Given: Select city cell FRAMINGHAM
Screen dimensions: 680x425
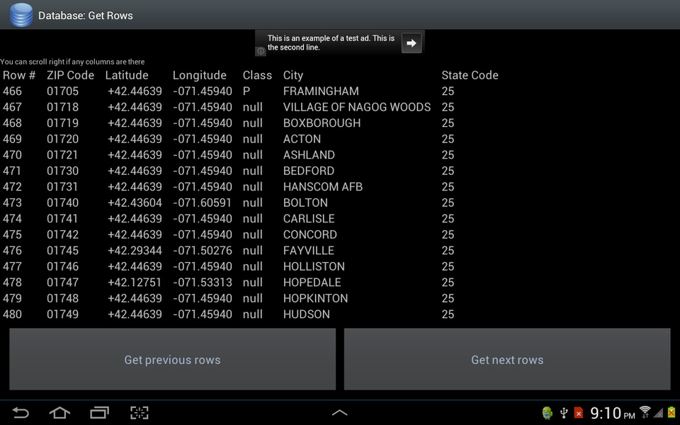Looking at the screenshot, I should 321,91.
